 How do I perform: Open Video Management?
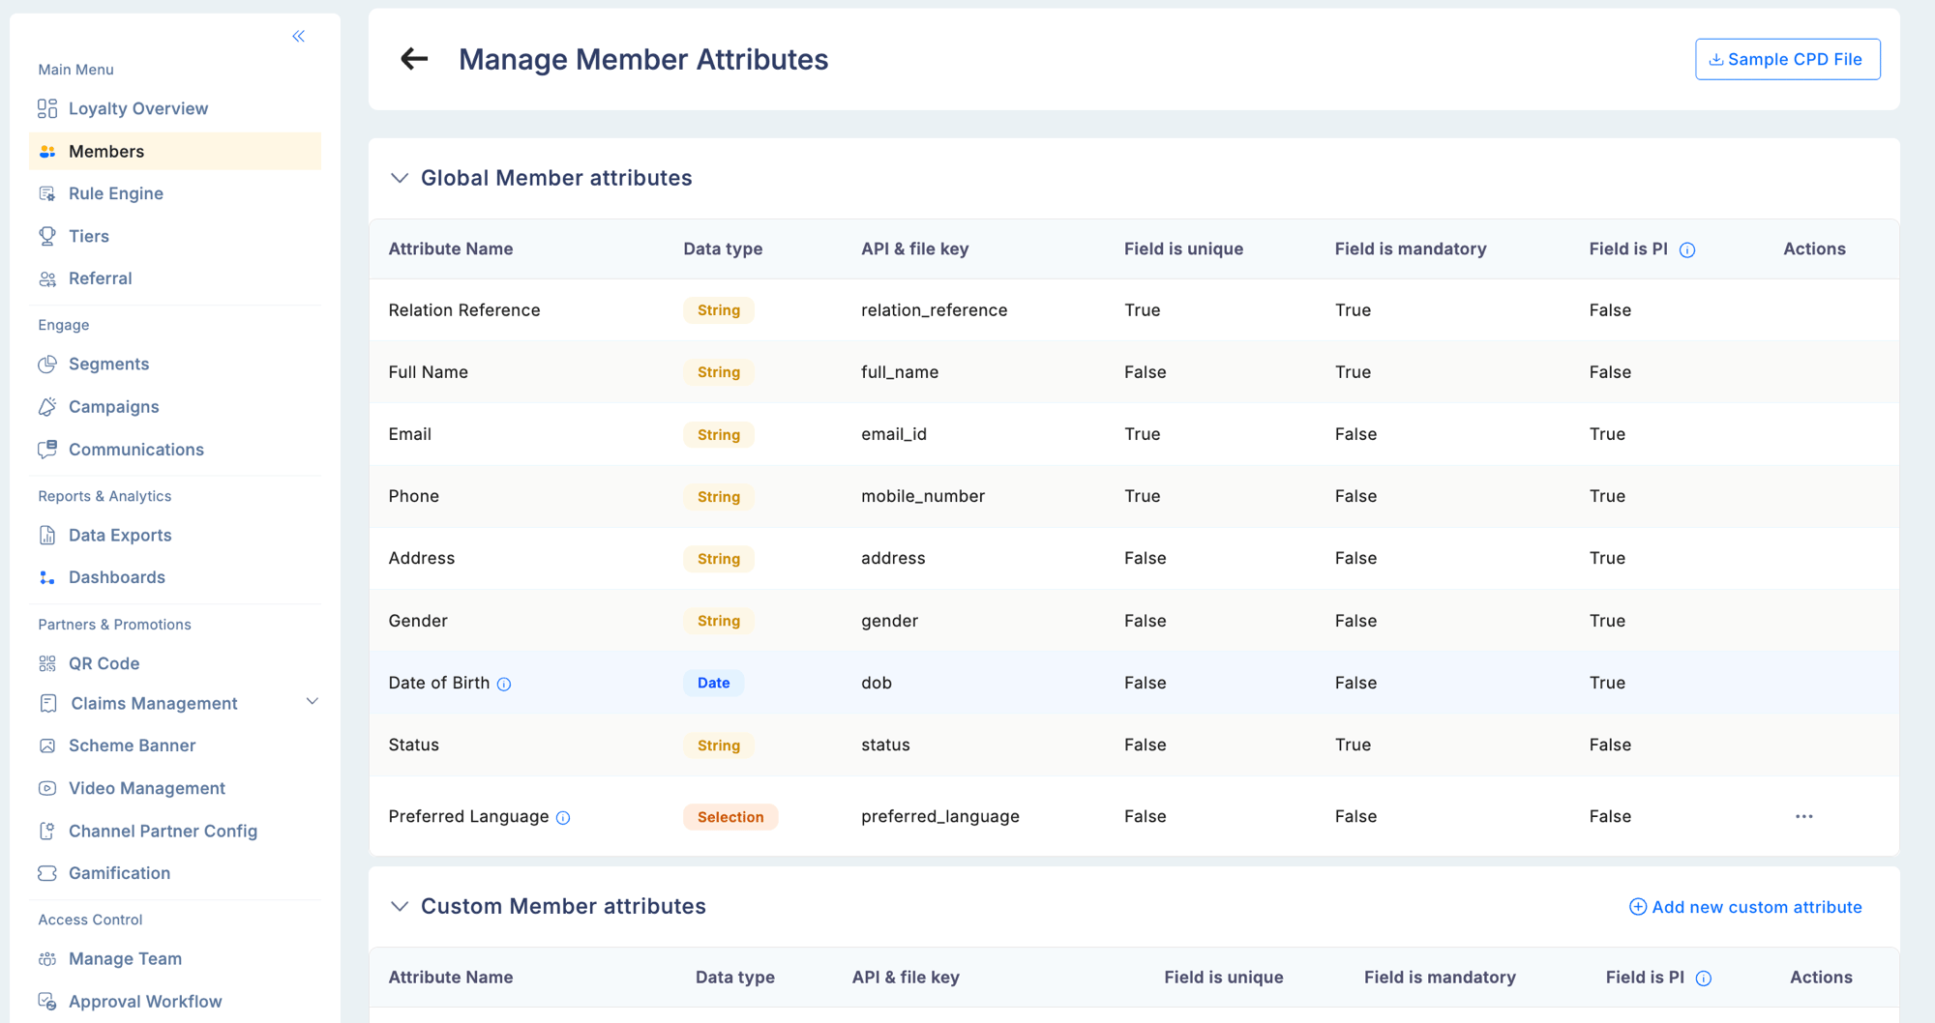(x=147, y=788)
